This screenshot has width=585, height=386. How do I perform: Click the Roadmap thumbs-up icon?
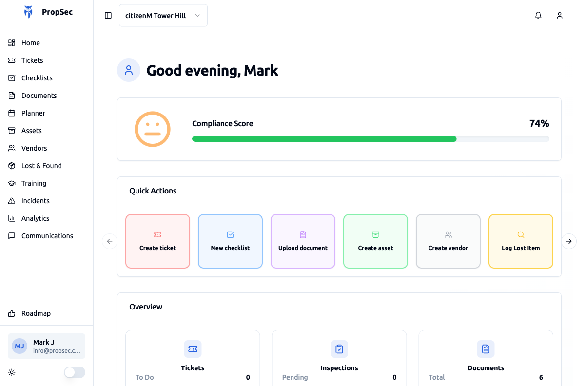(12, 313)
